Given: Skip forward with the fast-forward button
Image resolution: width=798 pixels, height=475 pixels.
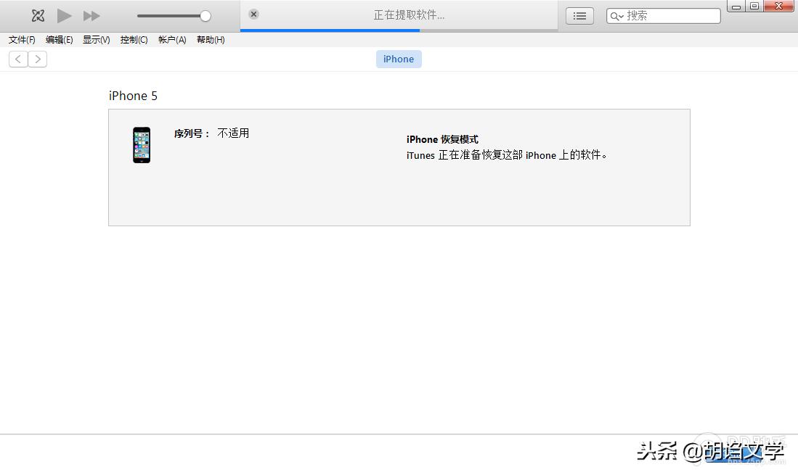Looking at the screenshot, I should (91, 16).
